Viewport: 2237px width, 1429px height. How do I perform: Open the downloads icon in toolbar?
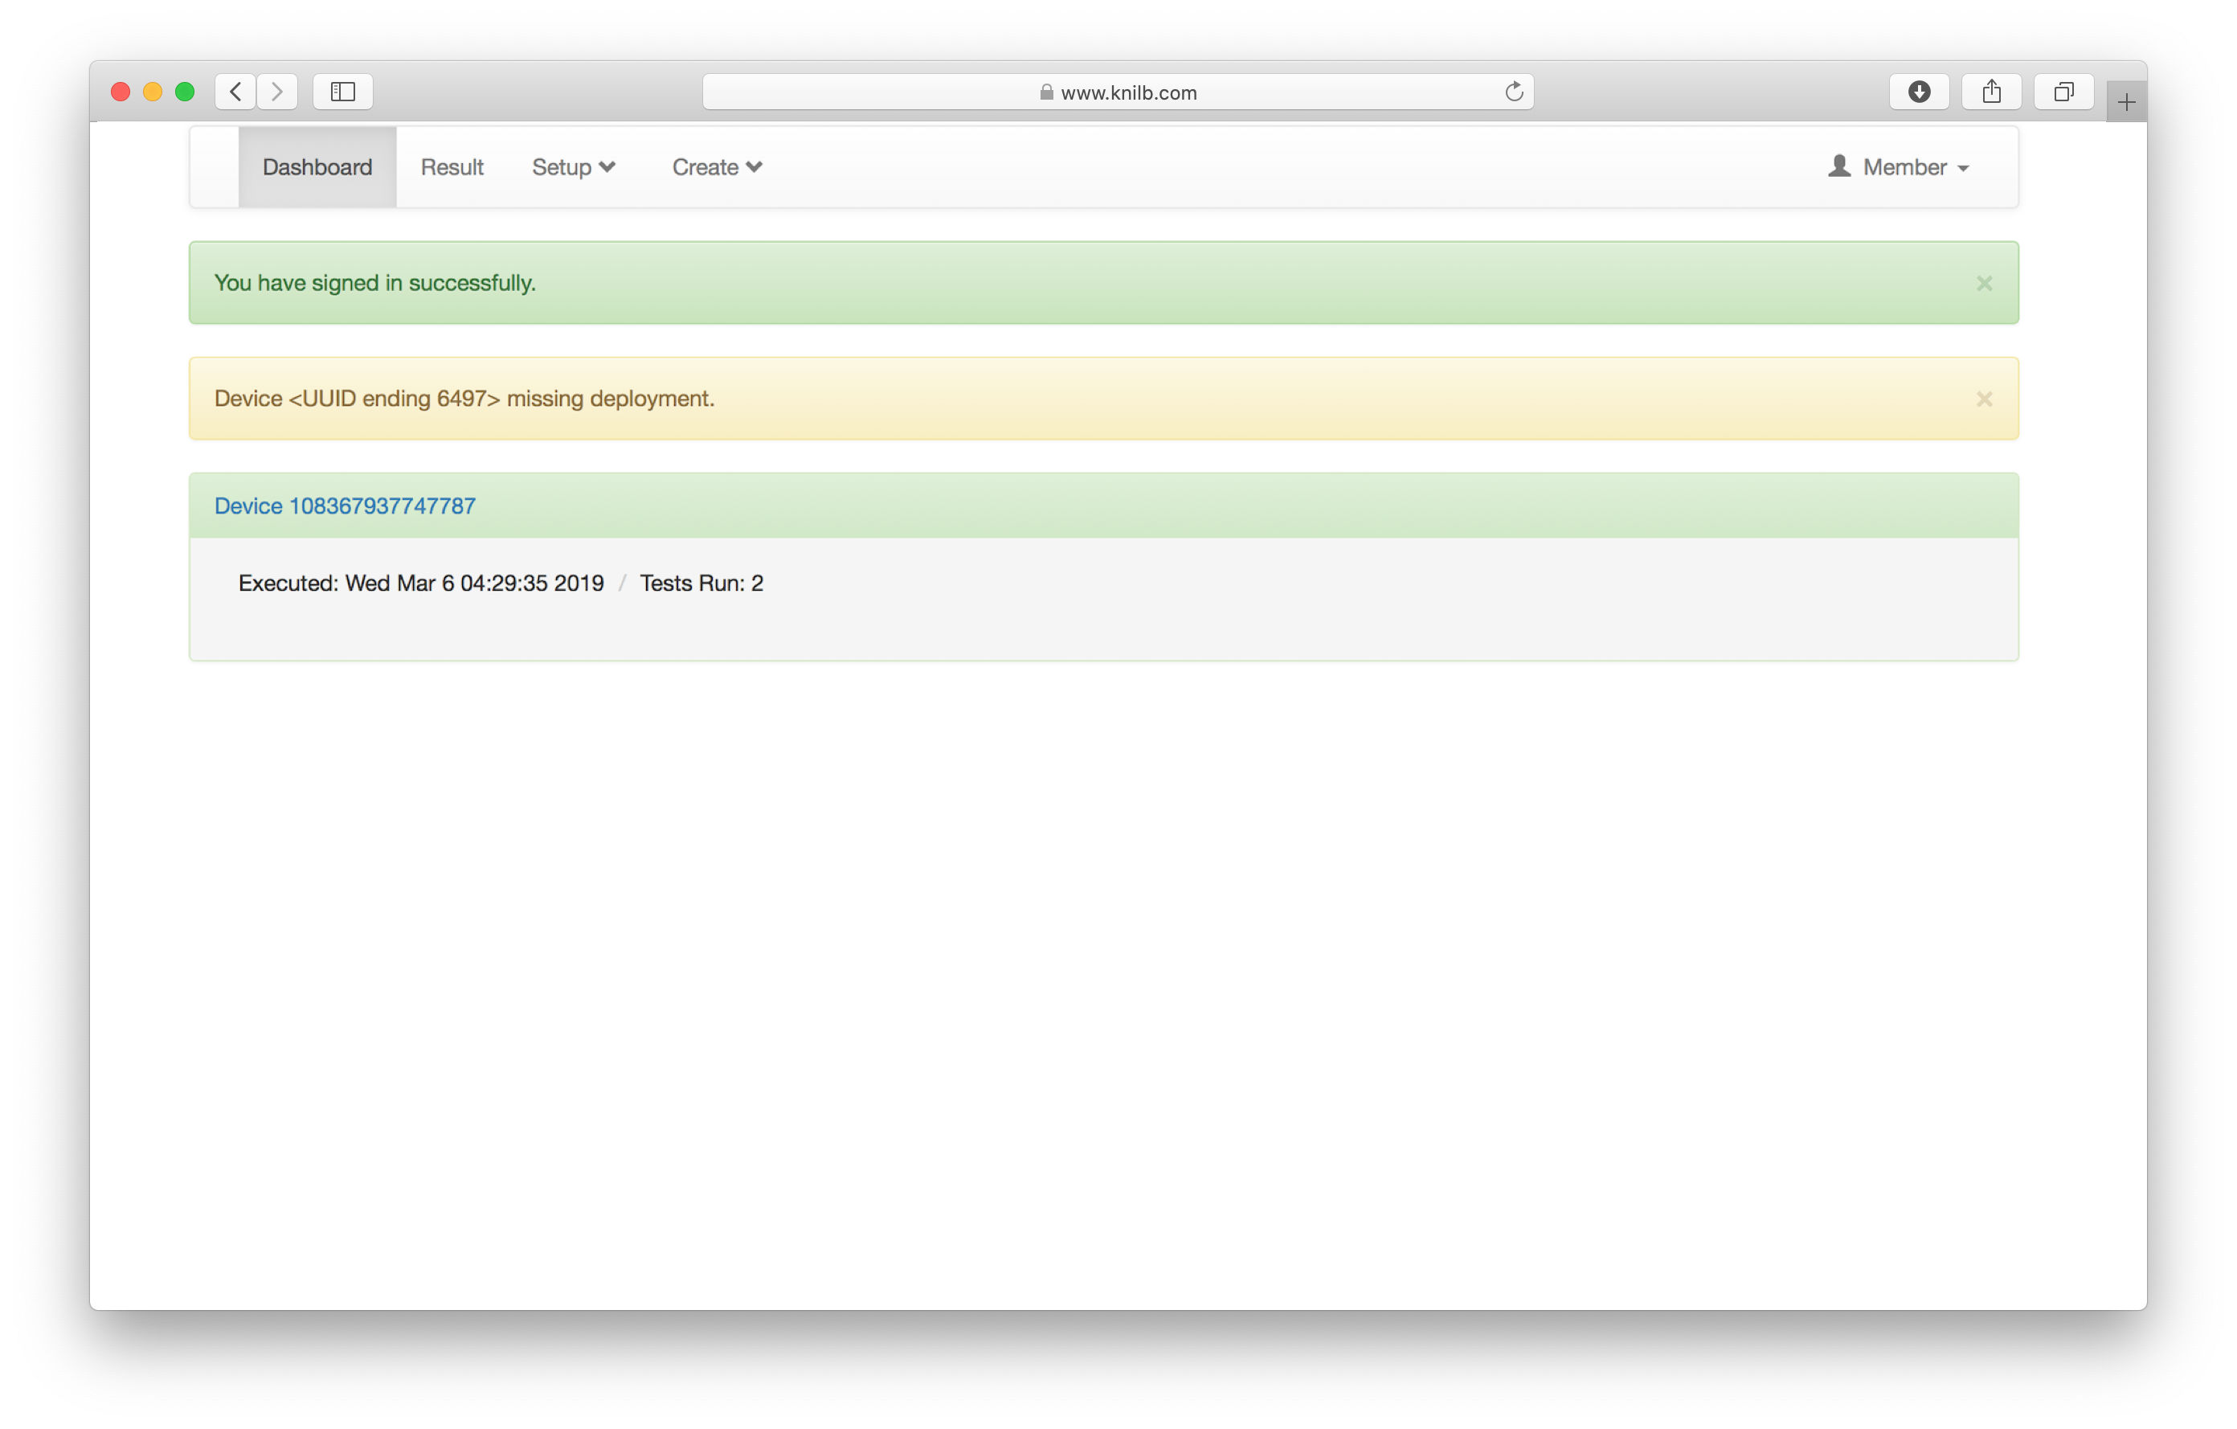(1918, 91)
